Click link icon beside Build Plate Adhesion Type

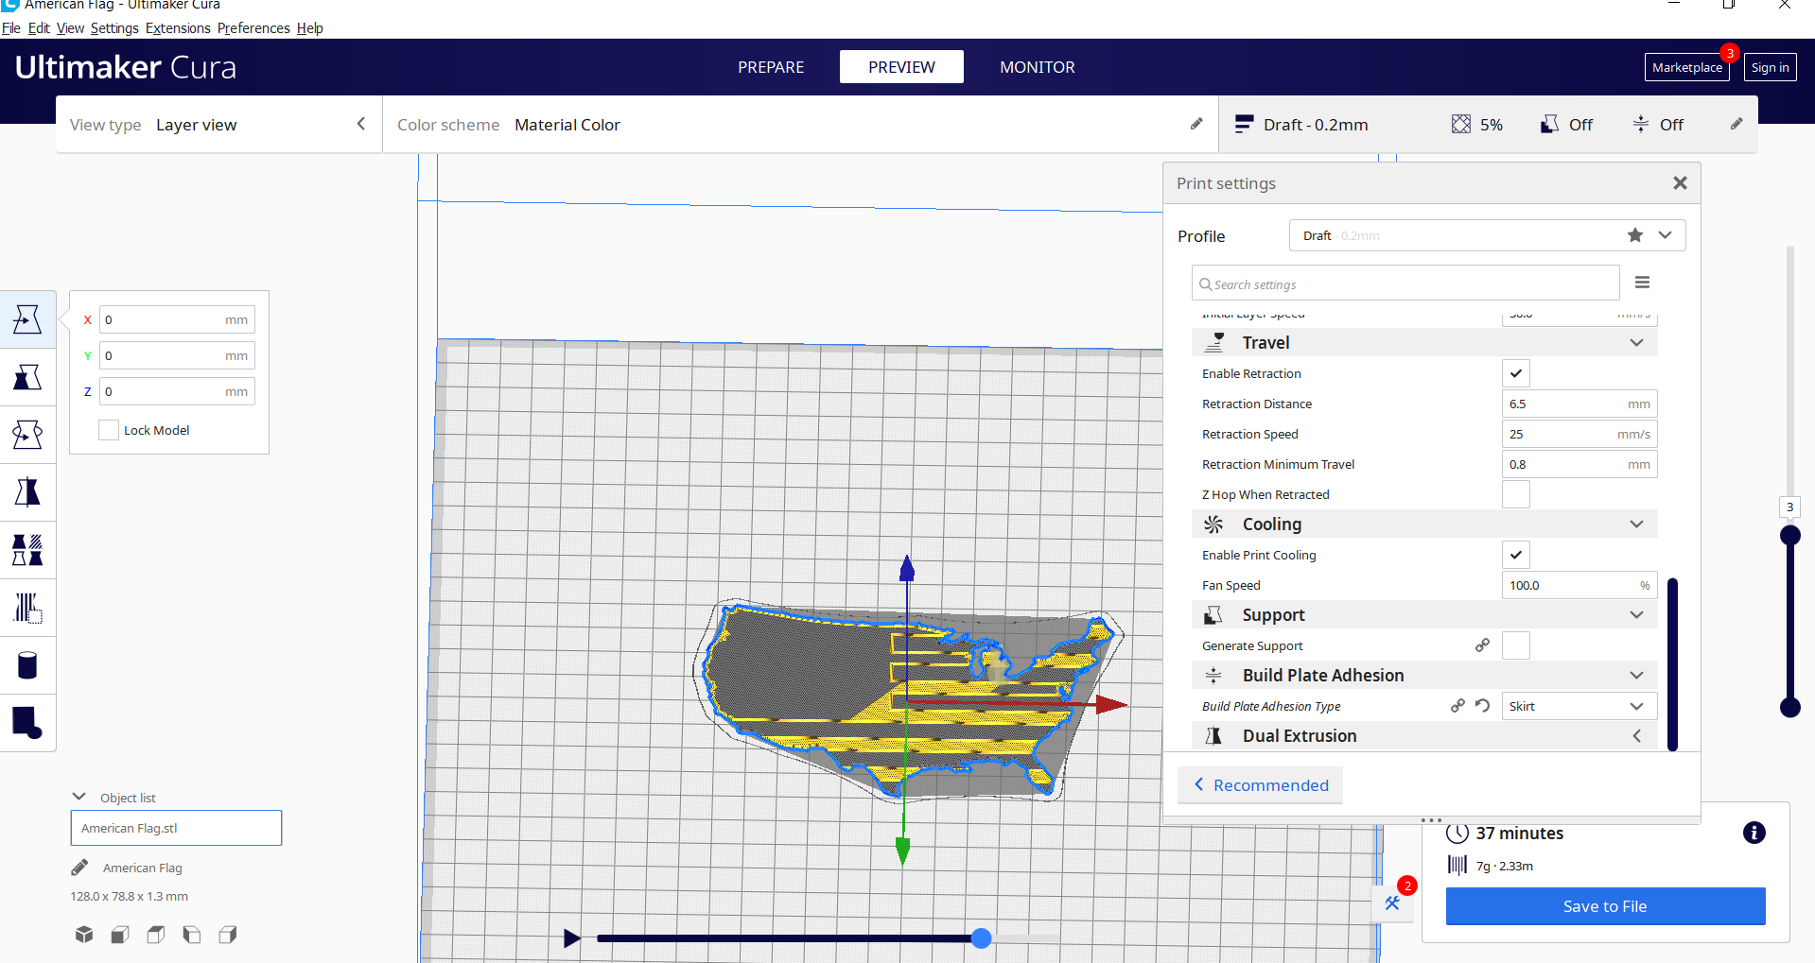point(1457,706)
